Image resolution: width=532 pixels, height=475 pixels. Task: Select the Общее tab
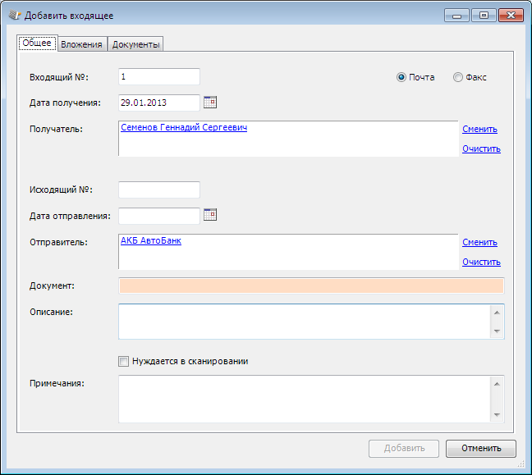tap(37, 43)
